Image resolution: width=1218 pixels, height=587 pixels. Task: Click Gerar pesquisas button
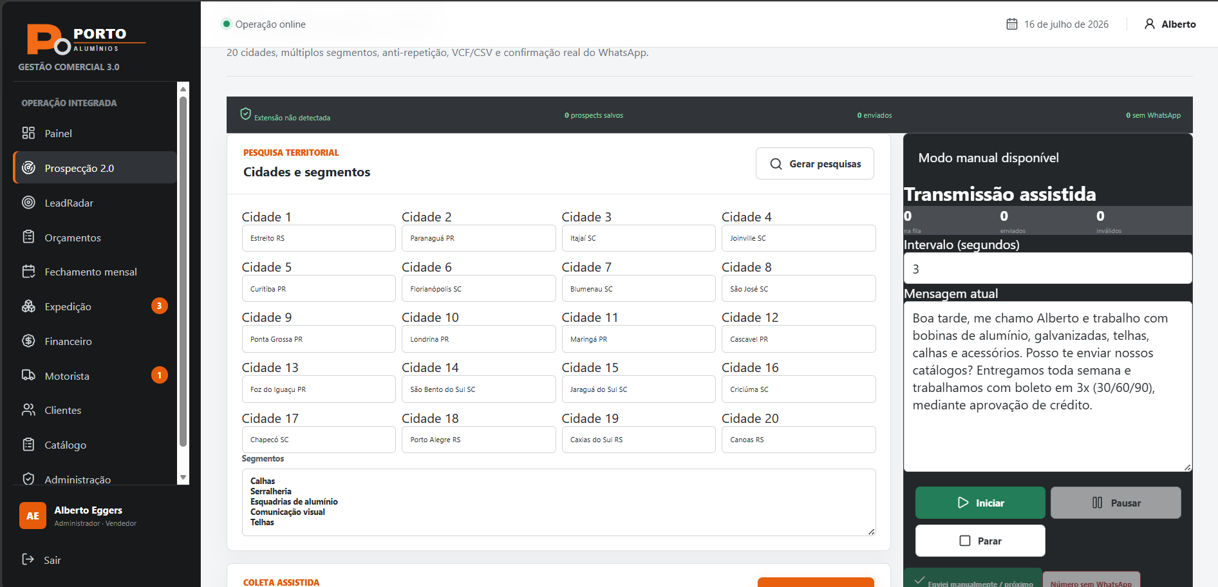tap(814, 163)
